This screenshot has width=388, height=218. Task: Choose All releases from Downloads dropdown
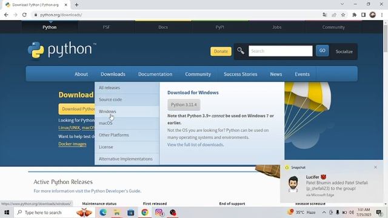[x=127, y=88]
